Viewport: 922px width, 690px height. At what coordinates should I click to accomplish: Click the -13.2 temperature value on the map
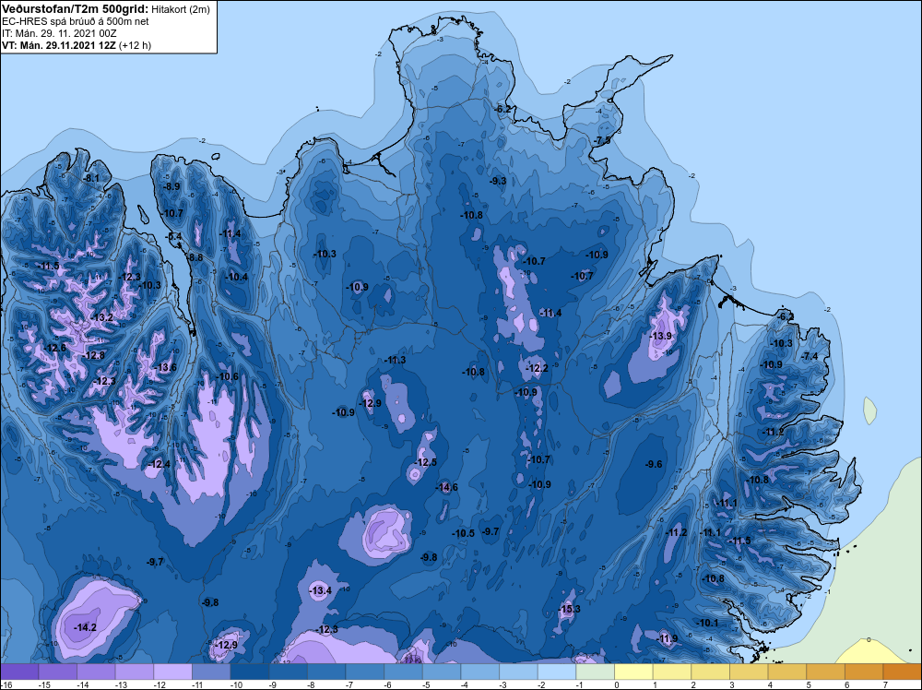point(103,317)
